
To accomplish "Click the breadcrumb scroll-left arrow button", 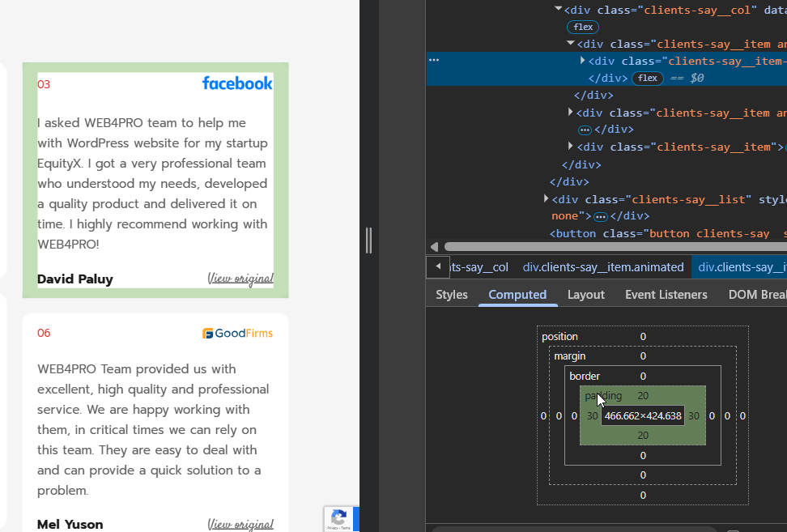I will (438, 266).
